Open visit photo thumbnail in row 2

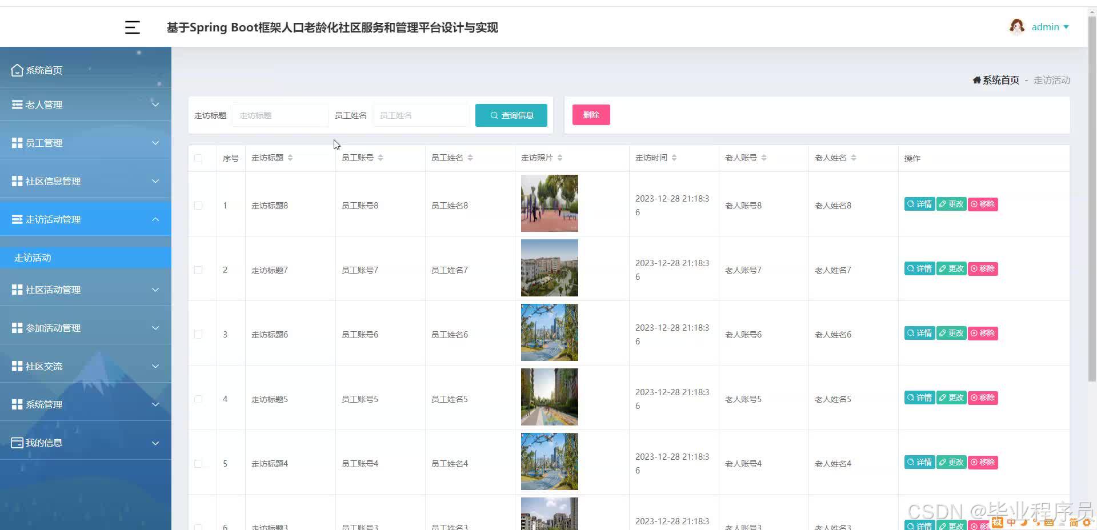pyautogui.click(x=550, y=268)
